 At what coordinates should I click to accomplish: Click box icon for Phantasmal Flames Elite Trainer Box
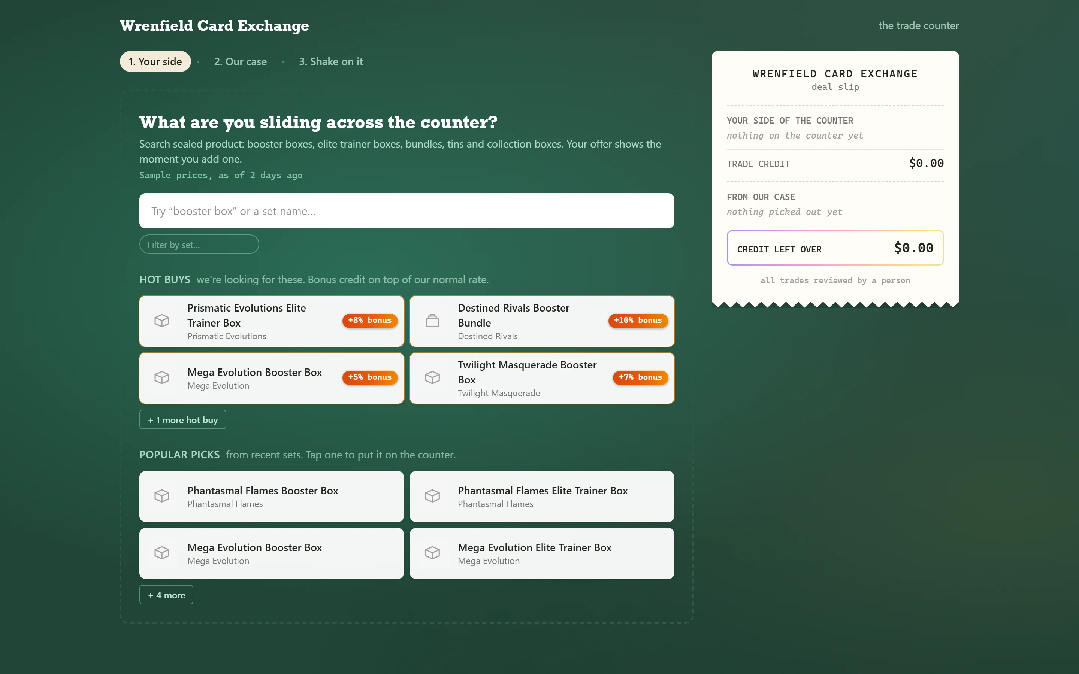[x=432, y=496]
